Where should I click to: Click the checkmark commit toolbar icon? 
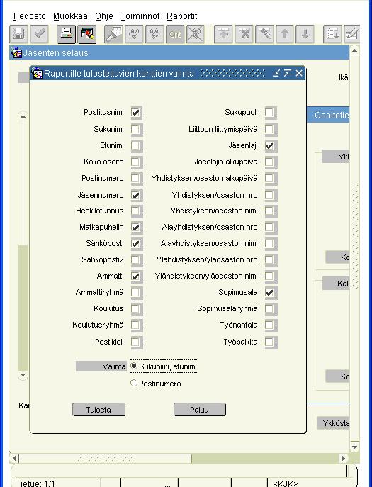[40, 33]
